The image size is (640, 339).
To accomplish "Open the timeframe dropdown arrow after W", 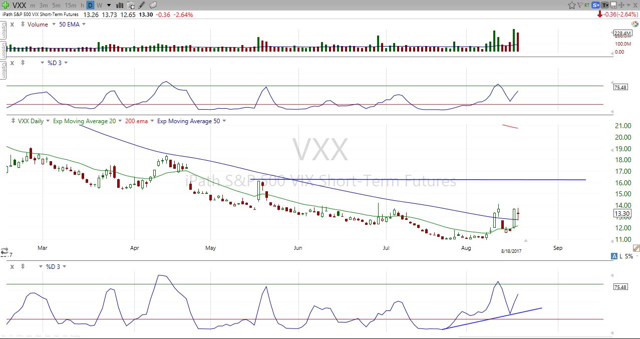I will 108,6.
